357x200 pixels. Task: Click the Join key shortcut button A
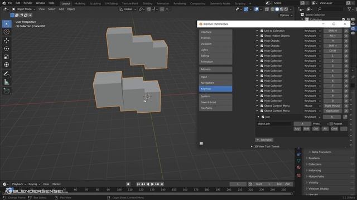332,117
